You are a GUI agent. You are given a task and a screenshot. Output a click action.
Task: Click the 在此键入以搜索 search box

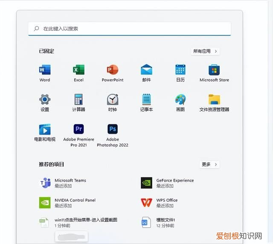click(x=130, y=29)
